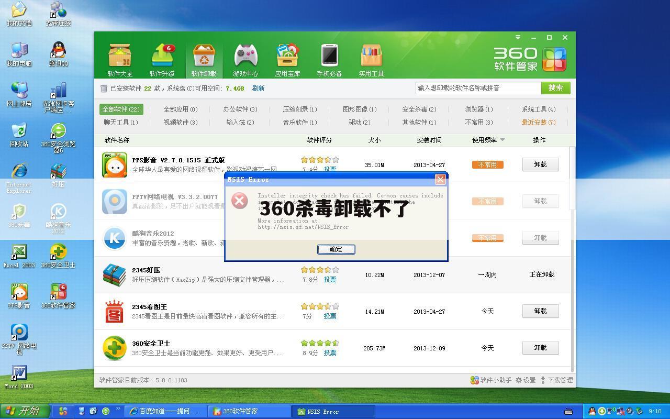
Task: Switch to 360软件管家 taskbar button
Action: [x=249, y=411]
